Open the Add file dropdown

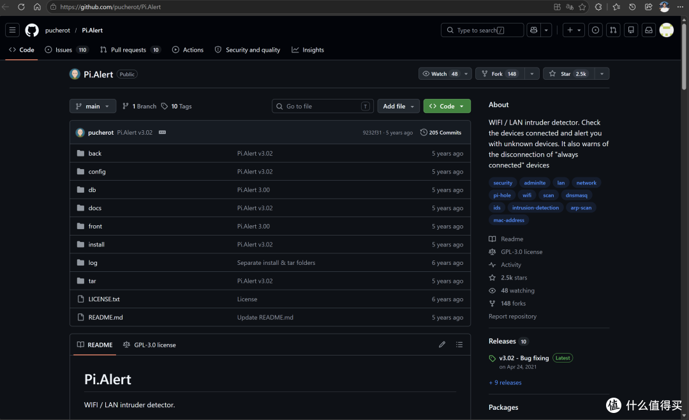pyautogui.click(x=398, y=106)
